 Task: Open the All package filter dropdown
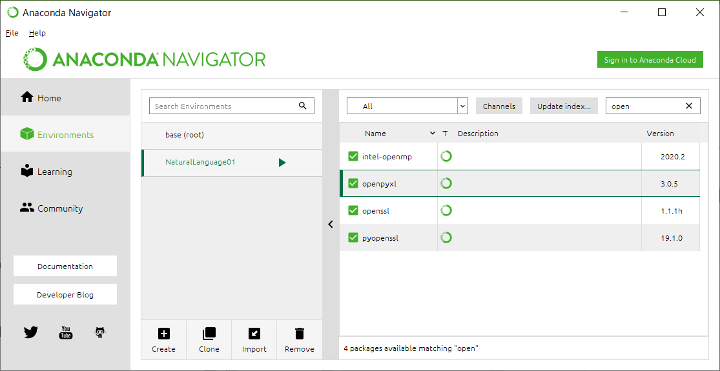click(x=407, y=106)
